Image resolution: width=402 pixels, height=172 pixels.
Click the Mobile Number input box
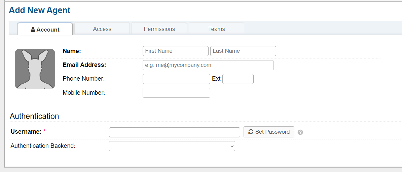176,93
